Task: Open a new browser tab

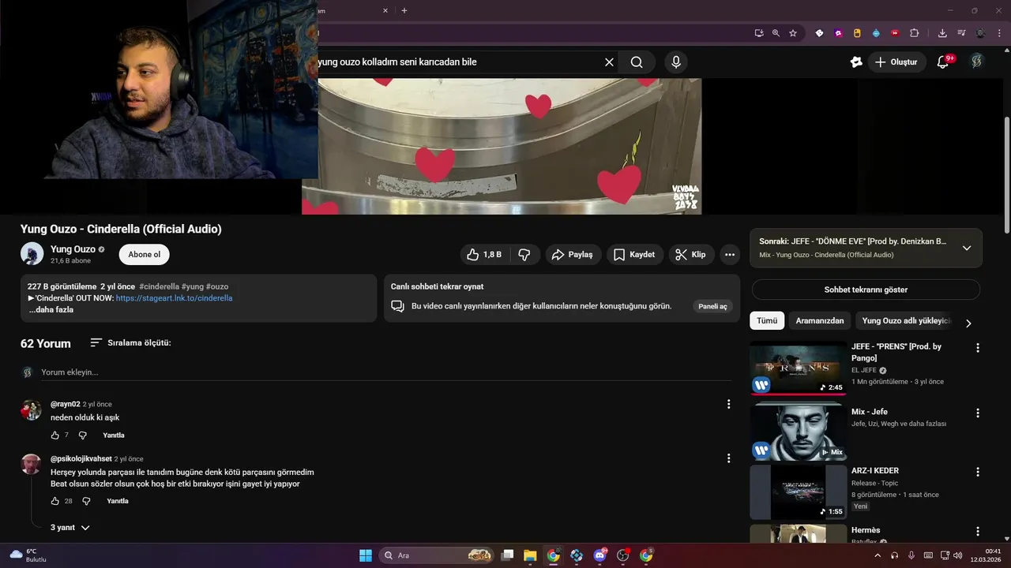Action: pos(404,10)
